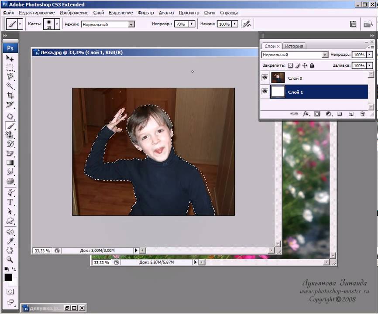Toggle visibility of Слой 1
The image size is (378, 314).
pos(265,92)
